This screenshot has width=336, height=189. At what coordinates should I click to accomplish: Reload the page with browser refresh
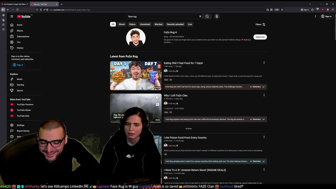click(17, 10)
